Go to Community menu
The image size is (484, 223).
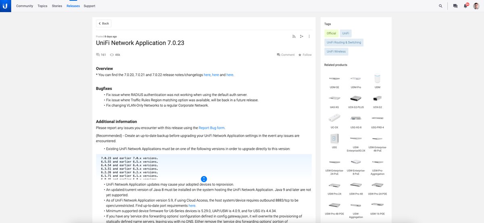pyautogui.click(x=25, y=6)
